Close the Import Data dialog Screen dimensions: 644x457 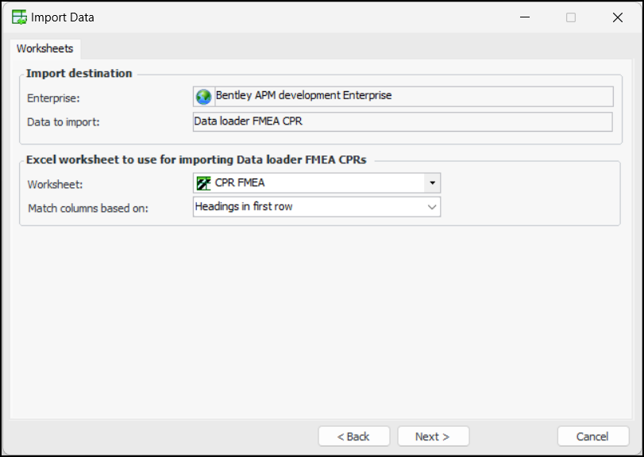617,17
